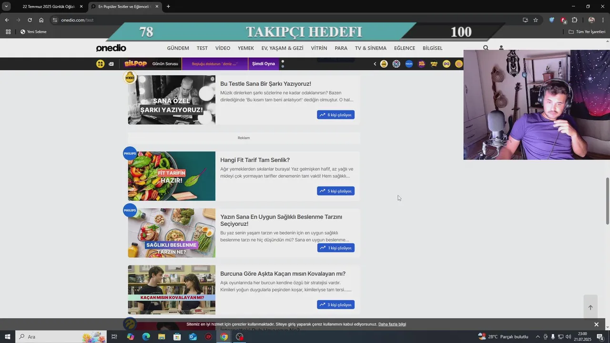Screen dimensions: 610x343
Task: Click the Philips badge on Fit Tarif card
Action: 130,153
